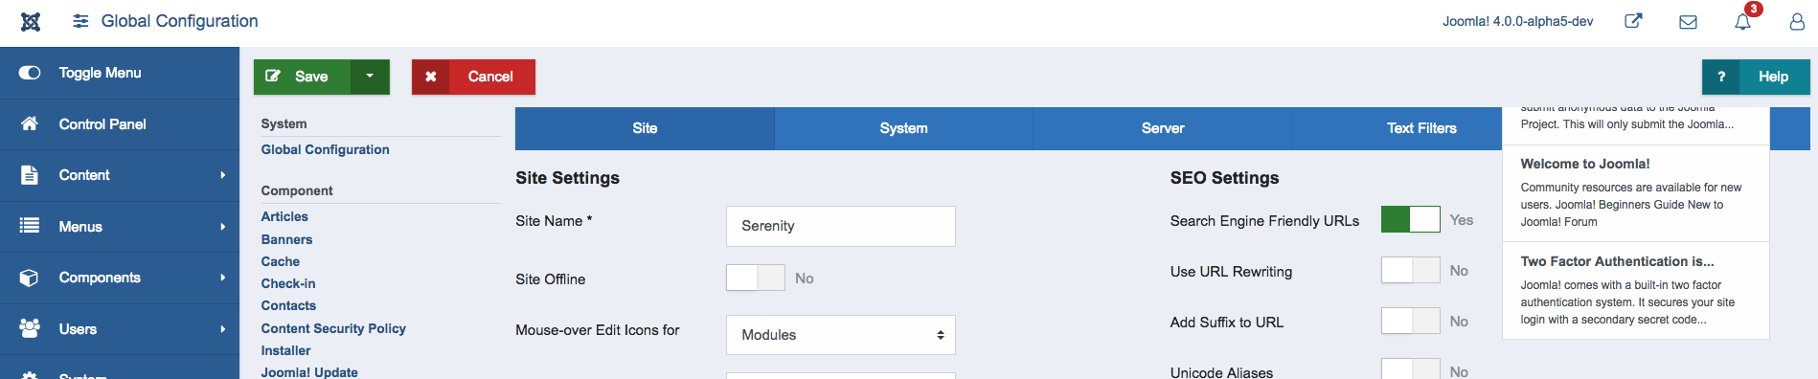Click the Control Panel home icon
This screenshot has width=1818, height=379.
30,123
